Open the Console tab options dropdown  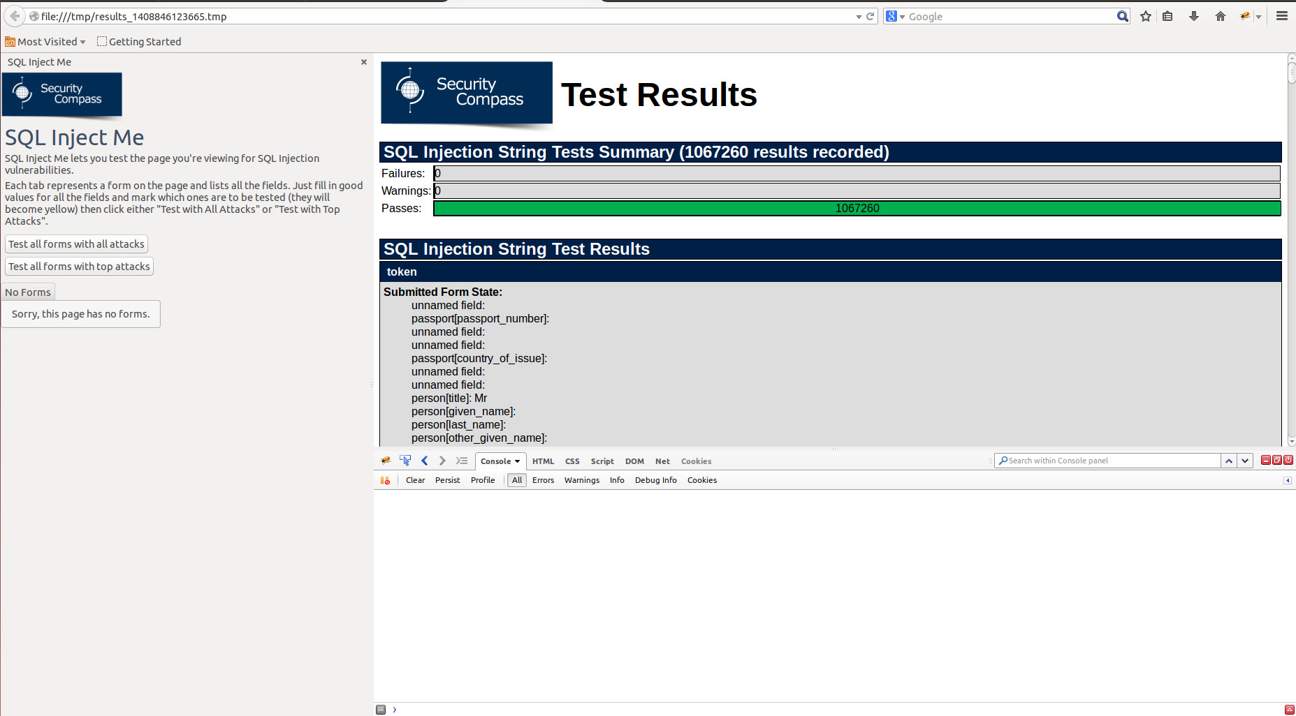(517, 461)
